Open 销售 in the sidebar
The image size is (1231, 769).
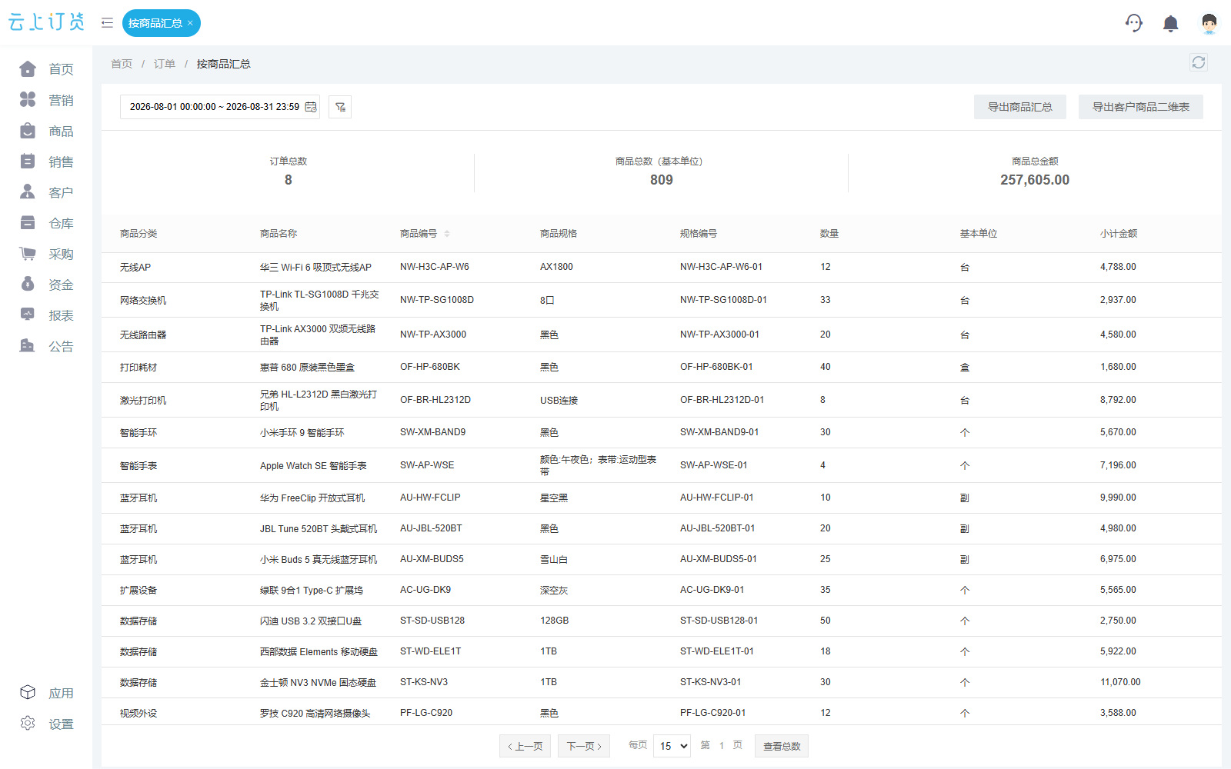click(x=46, y=161)
